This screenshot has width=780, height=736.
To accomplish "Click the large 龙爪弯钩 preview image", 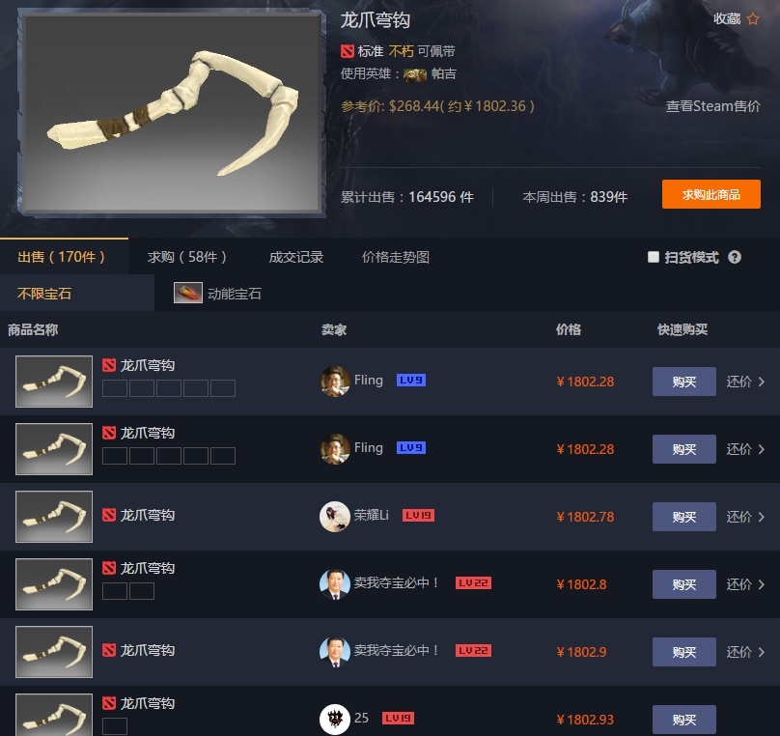I will pos(172,112).
